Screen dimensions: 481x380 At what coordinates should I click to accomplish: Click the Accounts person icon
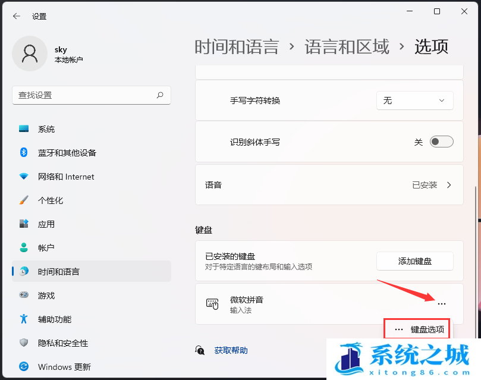tap(24, 247)
